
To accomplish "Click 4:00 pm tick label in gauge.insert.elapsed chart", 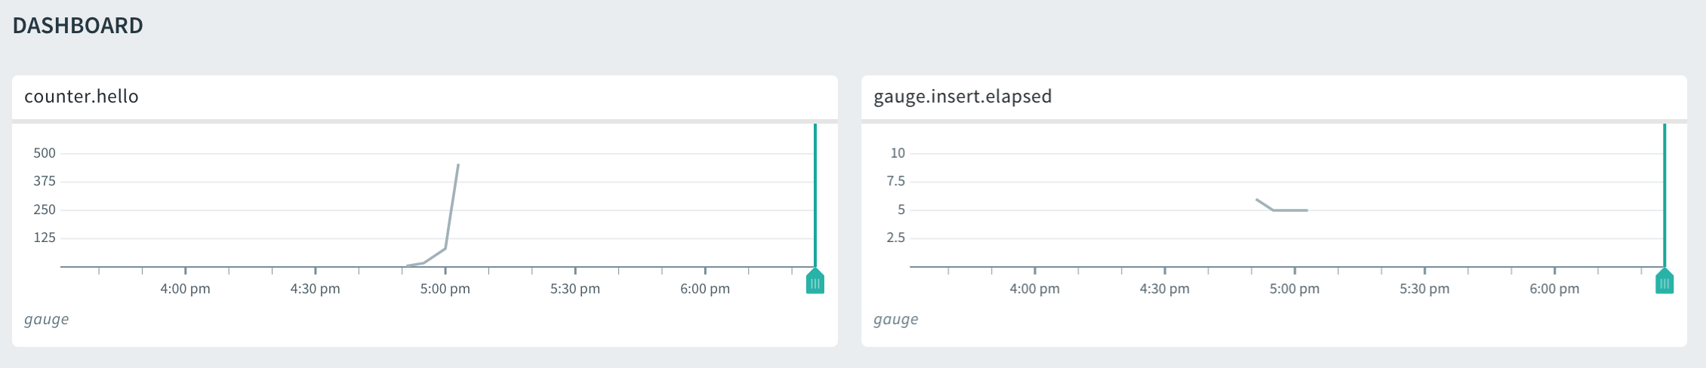I will tap(1034, 289).
